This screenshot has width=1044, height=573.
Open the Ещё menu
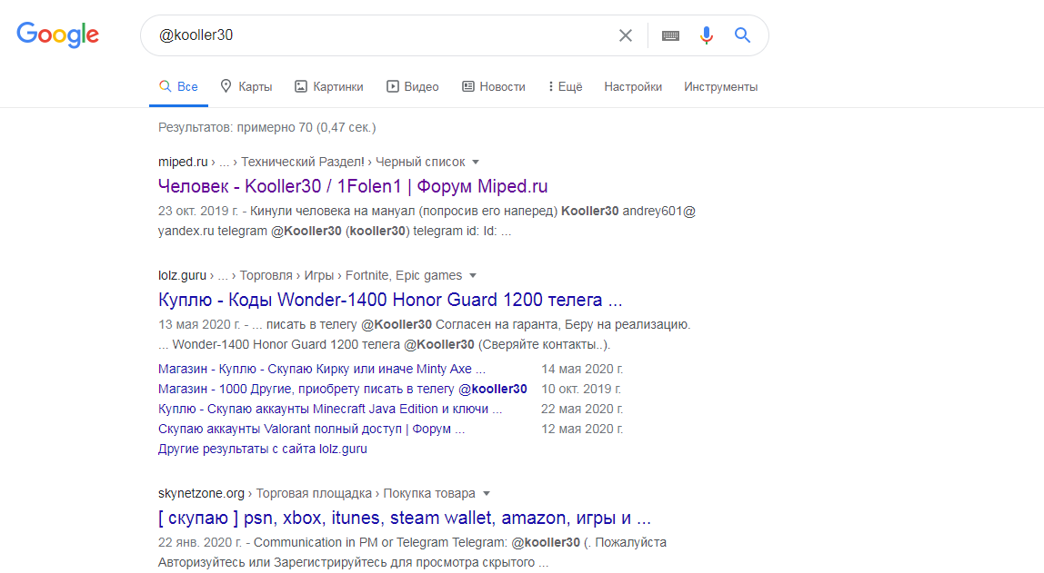point(566,86)
